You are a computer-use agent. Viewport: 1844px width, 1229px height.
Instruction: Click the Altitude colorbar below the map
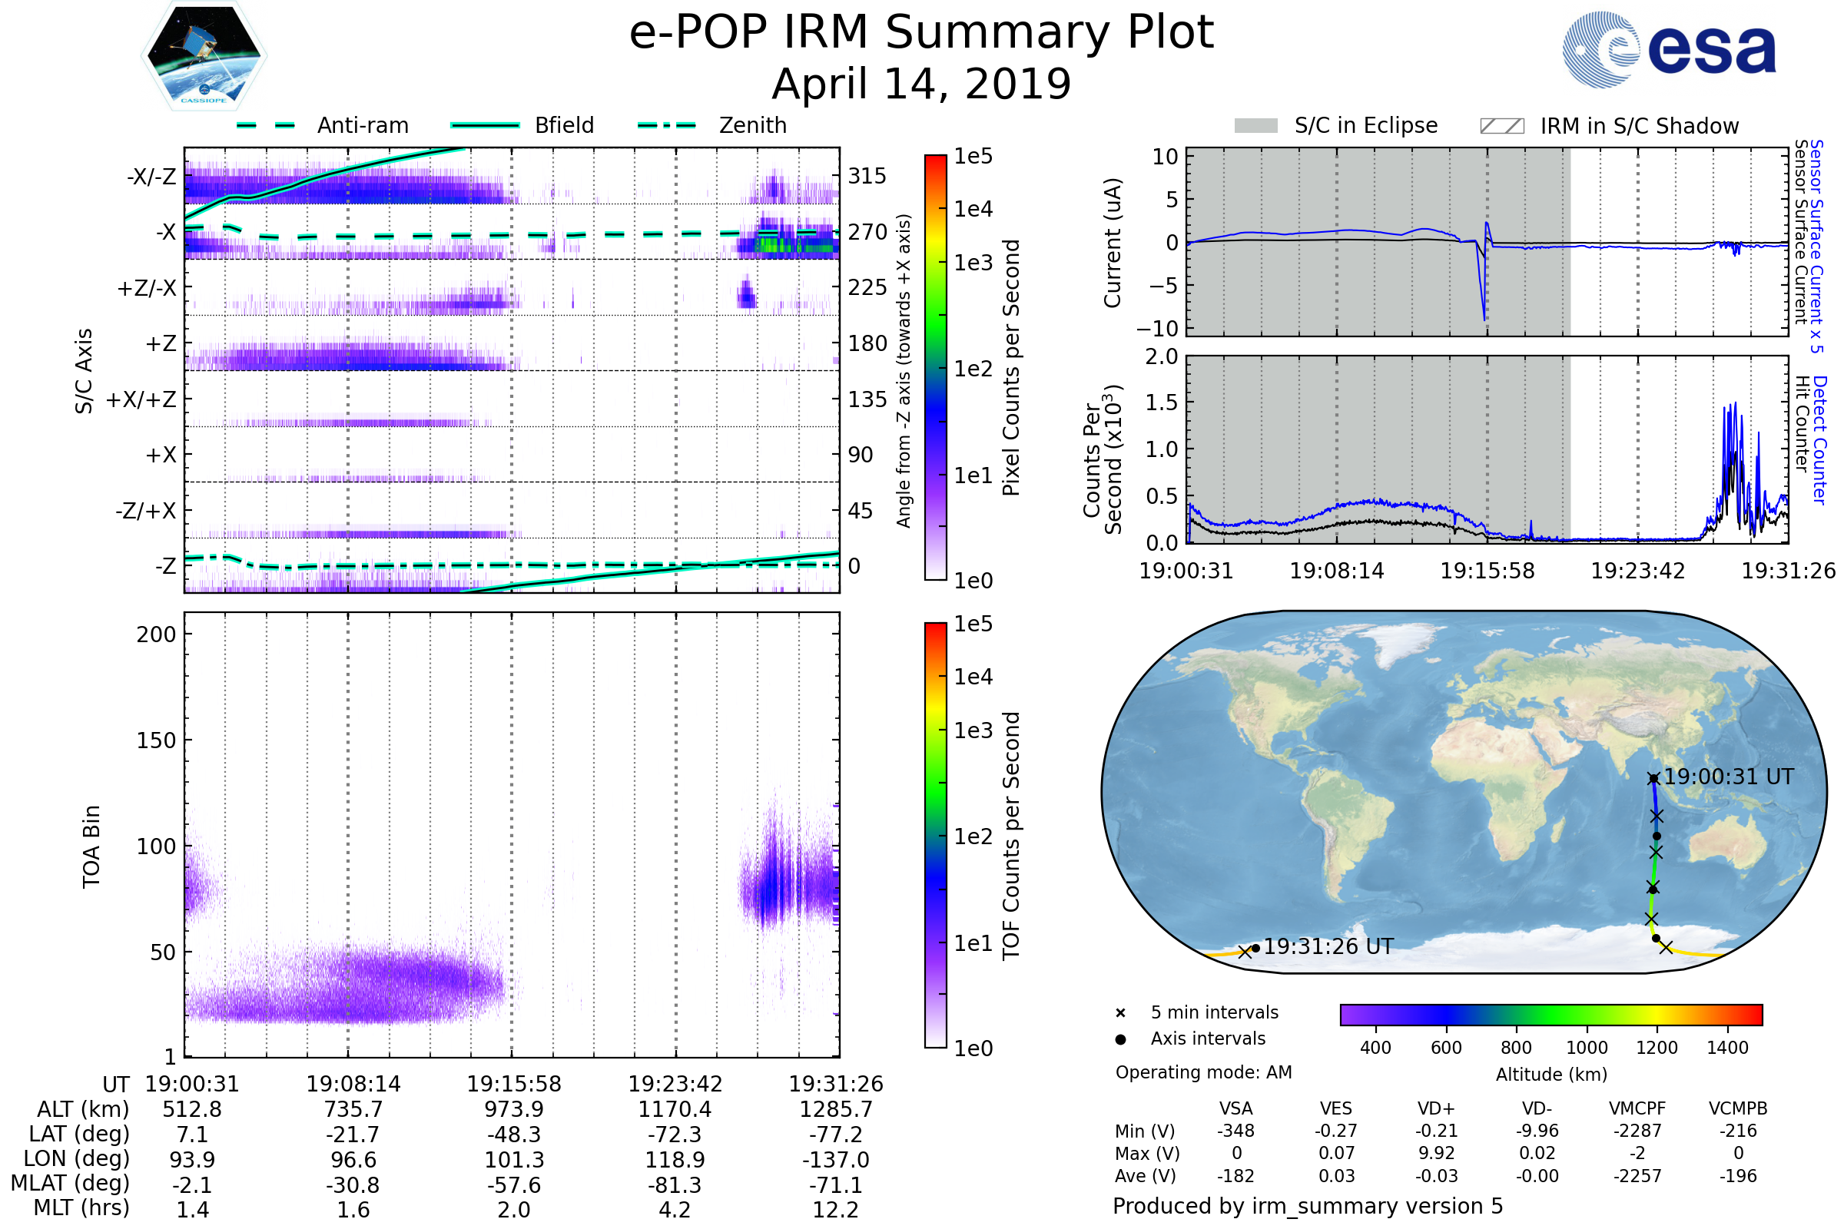click(1550, 1014)
